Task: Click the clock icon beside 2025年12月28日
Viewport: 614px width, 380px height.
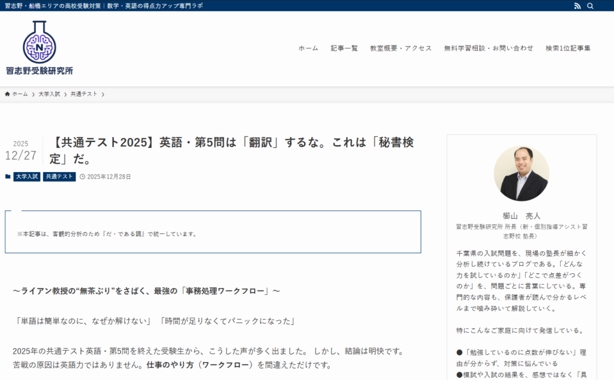Action: click(83, 177)
